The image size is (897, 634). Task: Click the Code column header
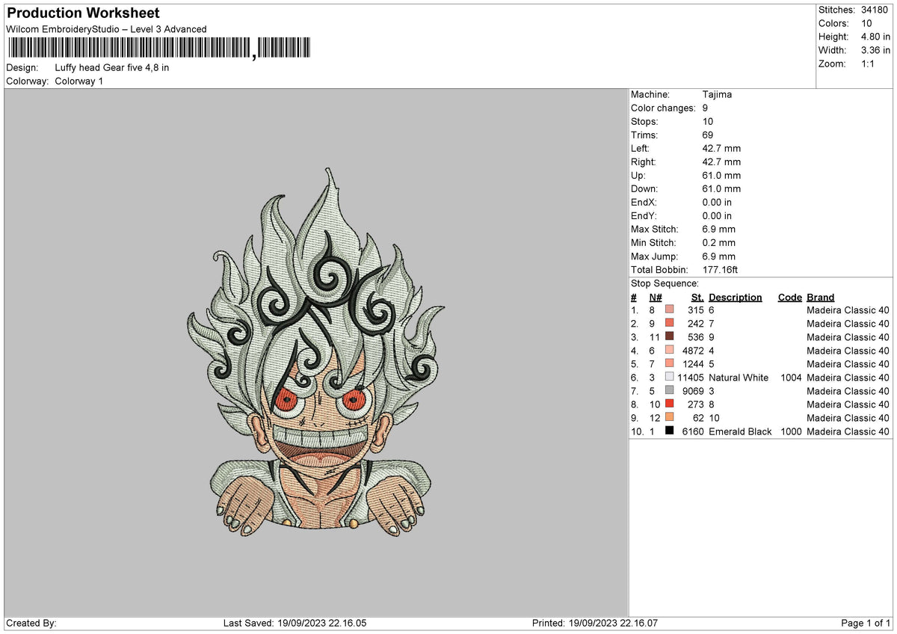pyautogui.click(x=789, y=297)
